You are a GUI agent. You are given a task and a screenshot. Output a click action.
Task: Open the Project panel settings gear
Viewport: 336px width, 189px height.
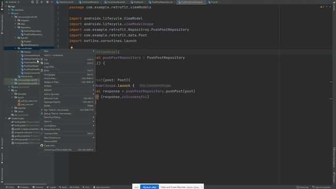pyautogui.click(x=47, y=2)
